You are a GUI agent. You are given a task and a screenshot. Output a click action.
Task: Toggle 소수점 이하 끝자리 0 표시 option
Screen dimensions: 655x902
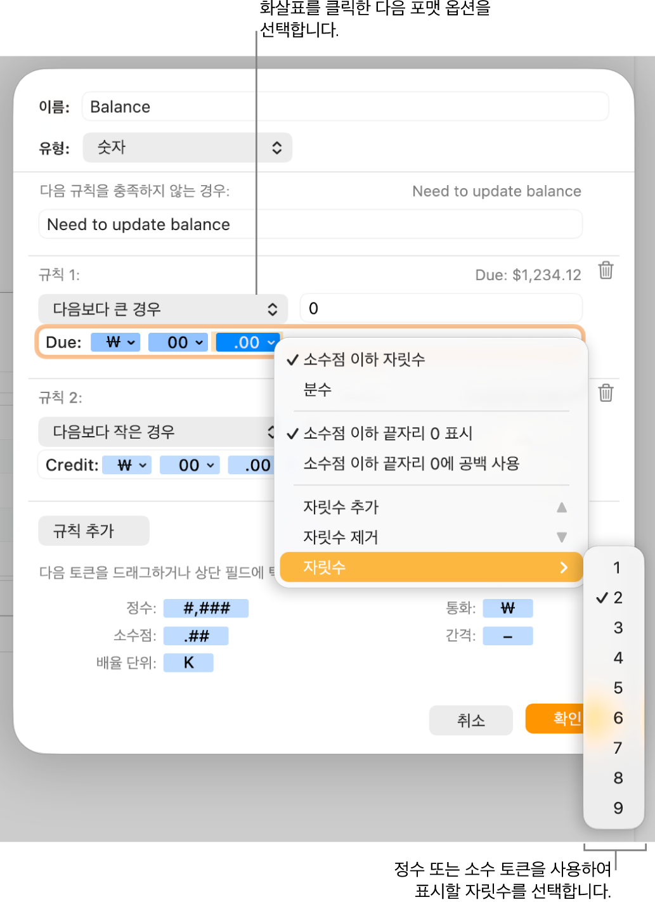tap(431, 433)
